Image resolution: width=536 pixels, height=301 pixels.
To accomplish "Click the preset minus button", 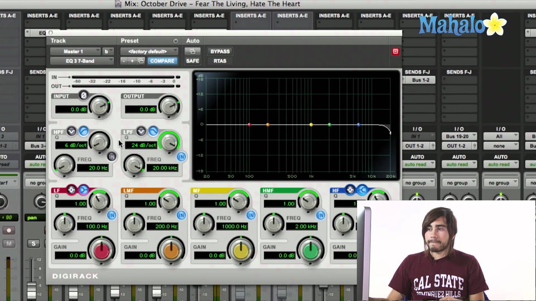I will [x=124, y=61].
